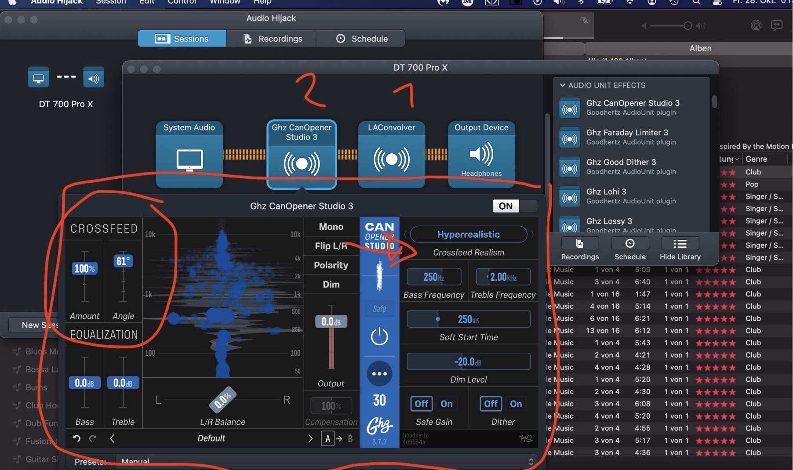
Task: Toggle Flip L/R
Action: point(331,246)
